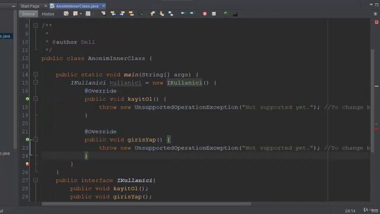380x214 pixels.
Task: Click kayitOl in the line 17 method declaration
Action: click(x=140, y=99)
